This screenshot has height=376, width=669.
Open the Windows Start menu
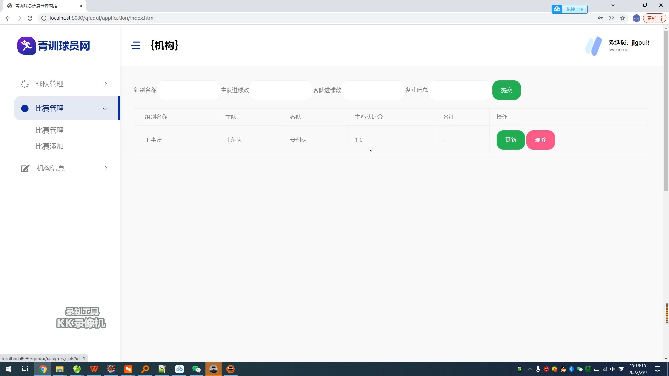(8, 369)
